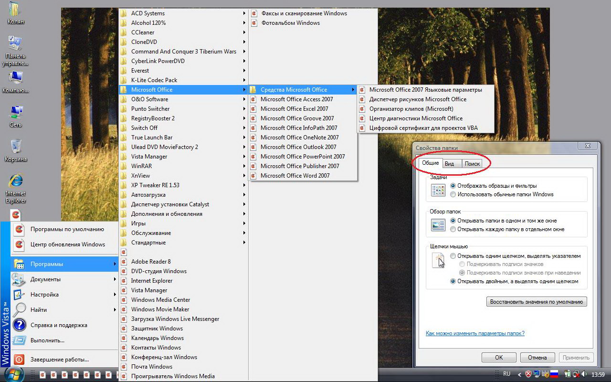Select Открывать двойным, а выделять одним щелчком
This screenshot has height=382, width=611.
point(453,281)
